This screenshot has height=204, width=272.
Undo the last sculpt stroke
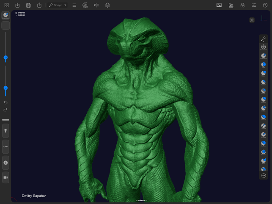[5, 102]
